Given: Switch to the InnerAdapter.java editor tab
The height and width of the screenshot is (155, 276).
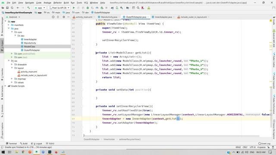Looking at the screenshot, I should [x=163, y=17].
